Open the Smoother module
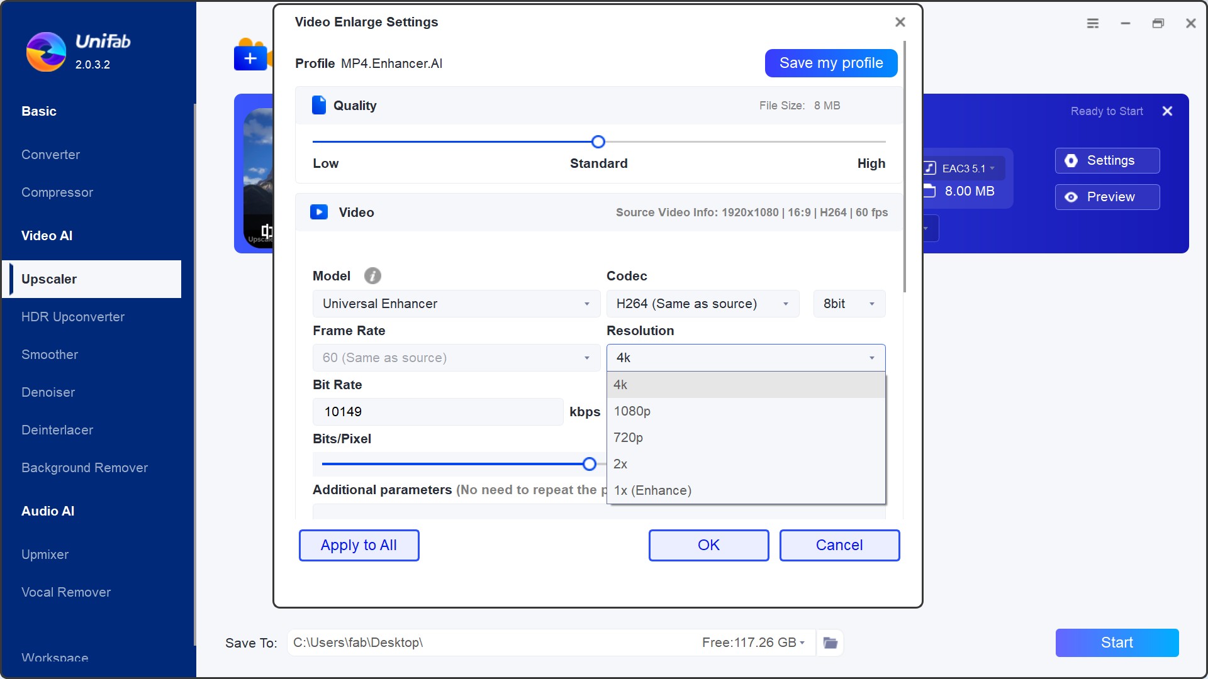 click(50, 355)
